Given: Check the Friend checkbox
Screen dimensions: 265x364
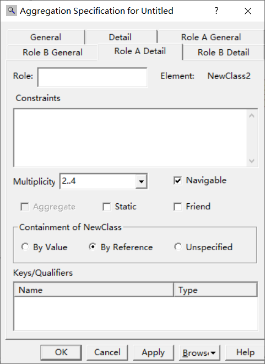Looking at the screenshot, I should point(177,207).
